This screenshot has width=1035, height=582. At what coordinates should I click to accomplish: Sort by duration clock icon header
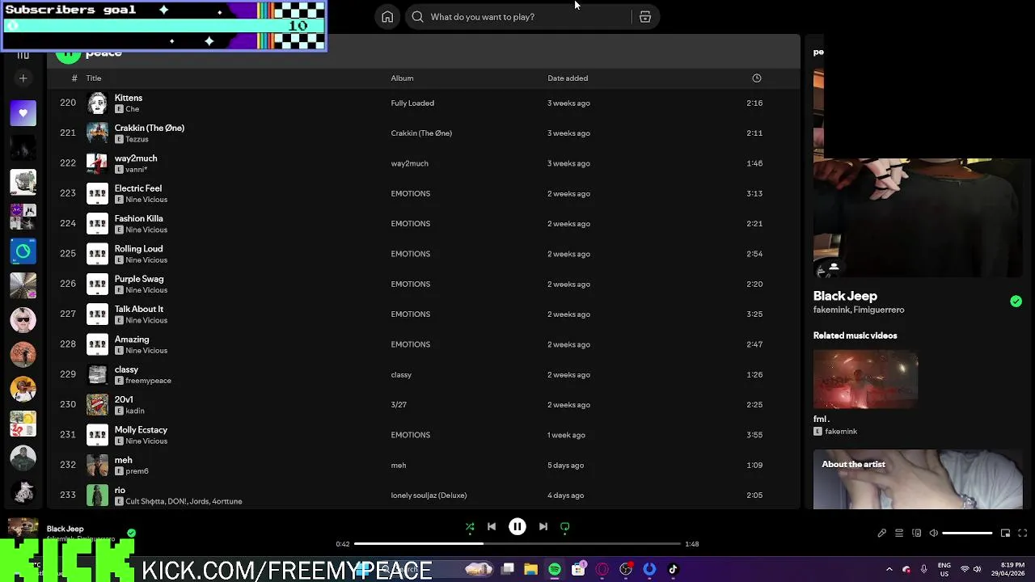tap(757, 78)
